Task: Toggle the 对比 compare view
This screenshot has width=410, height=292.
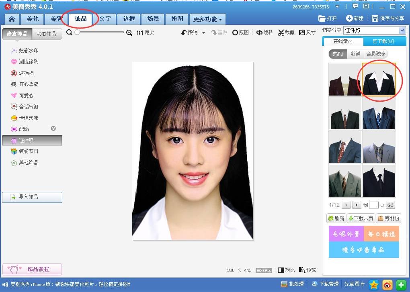Action: [287, 270]
